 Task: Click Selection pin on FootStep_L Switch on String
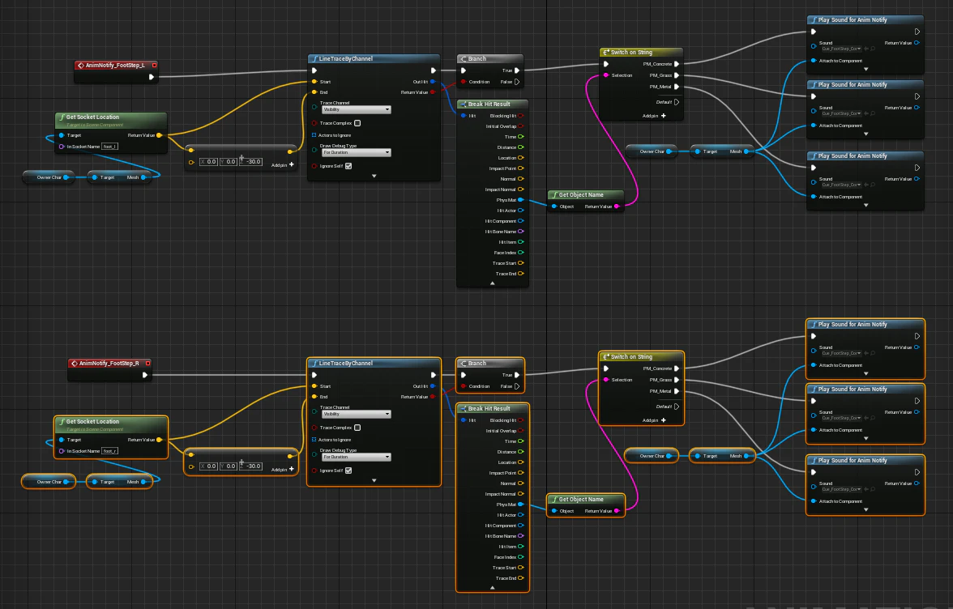pyautogui.click(x=606, y=75)
